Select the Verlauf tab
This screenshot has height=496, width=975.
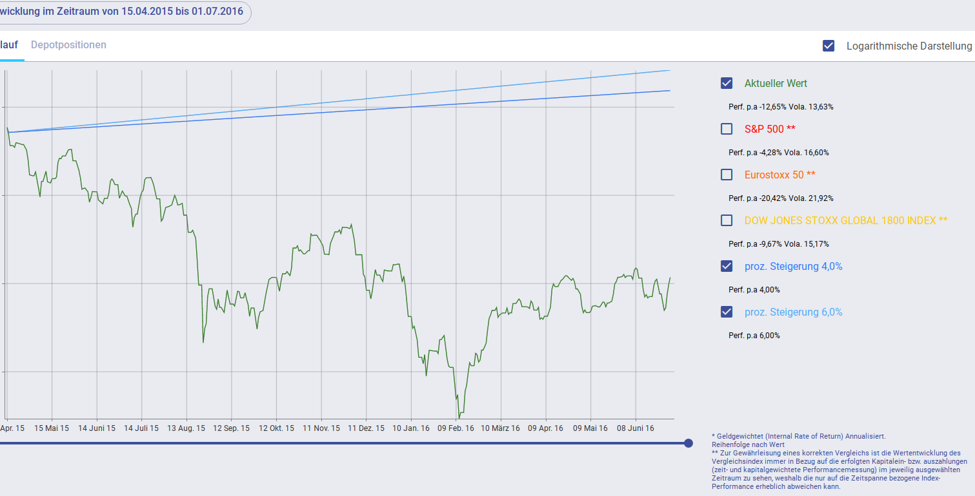[x=9, y=45]
